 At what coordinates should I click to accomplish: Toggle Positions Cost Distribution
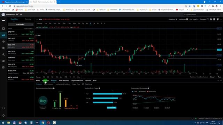point(199,77)
